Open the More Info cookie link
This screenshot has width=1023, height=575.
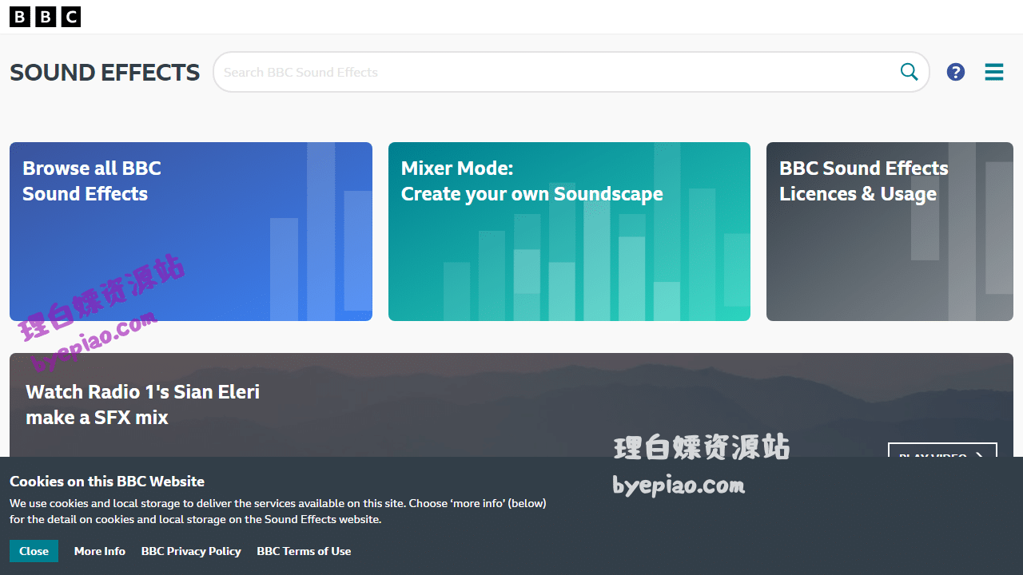coord(100,551)
